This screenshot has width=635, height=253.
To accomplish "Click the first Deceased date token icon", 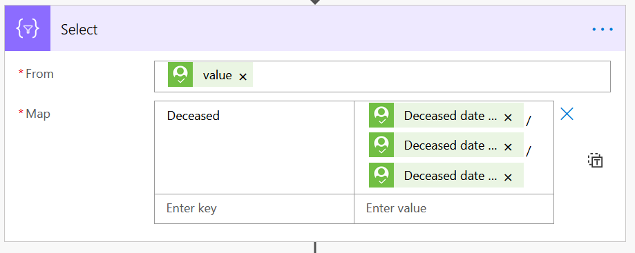I will pyautogui.click(x=381, y=115).
